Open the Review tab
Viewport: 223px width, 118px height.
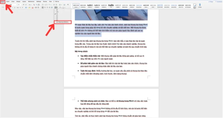(45, 1)
